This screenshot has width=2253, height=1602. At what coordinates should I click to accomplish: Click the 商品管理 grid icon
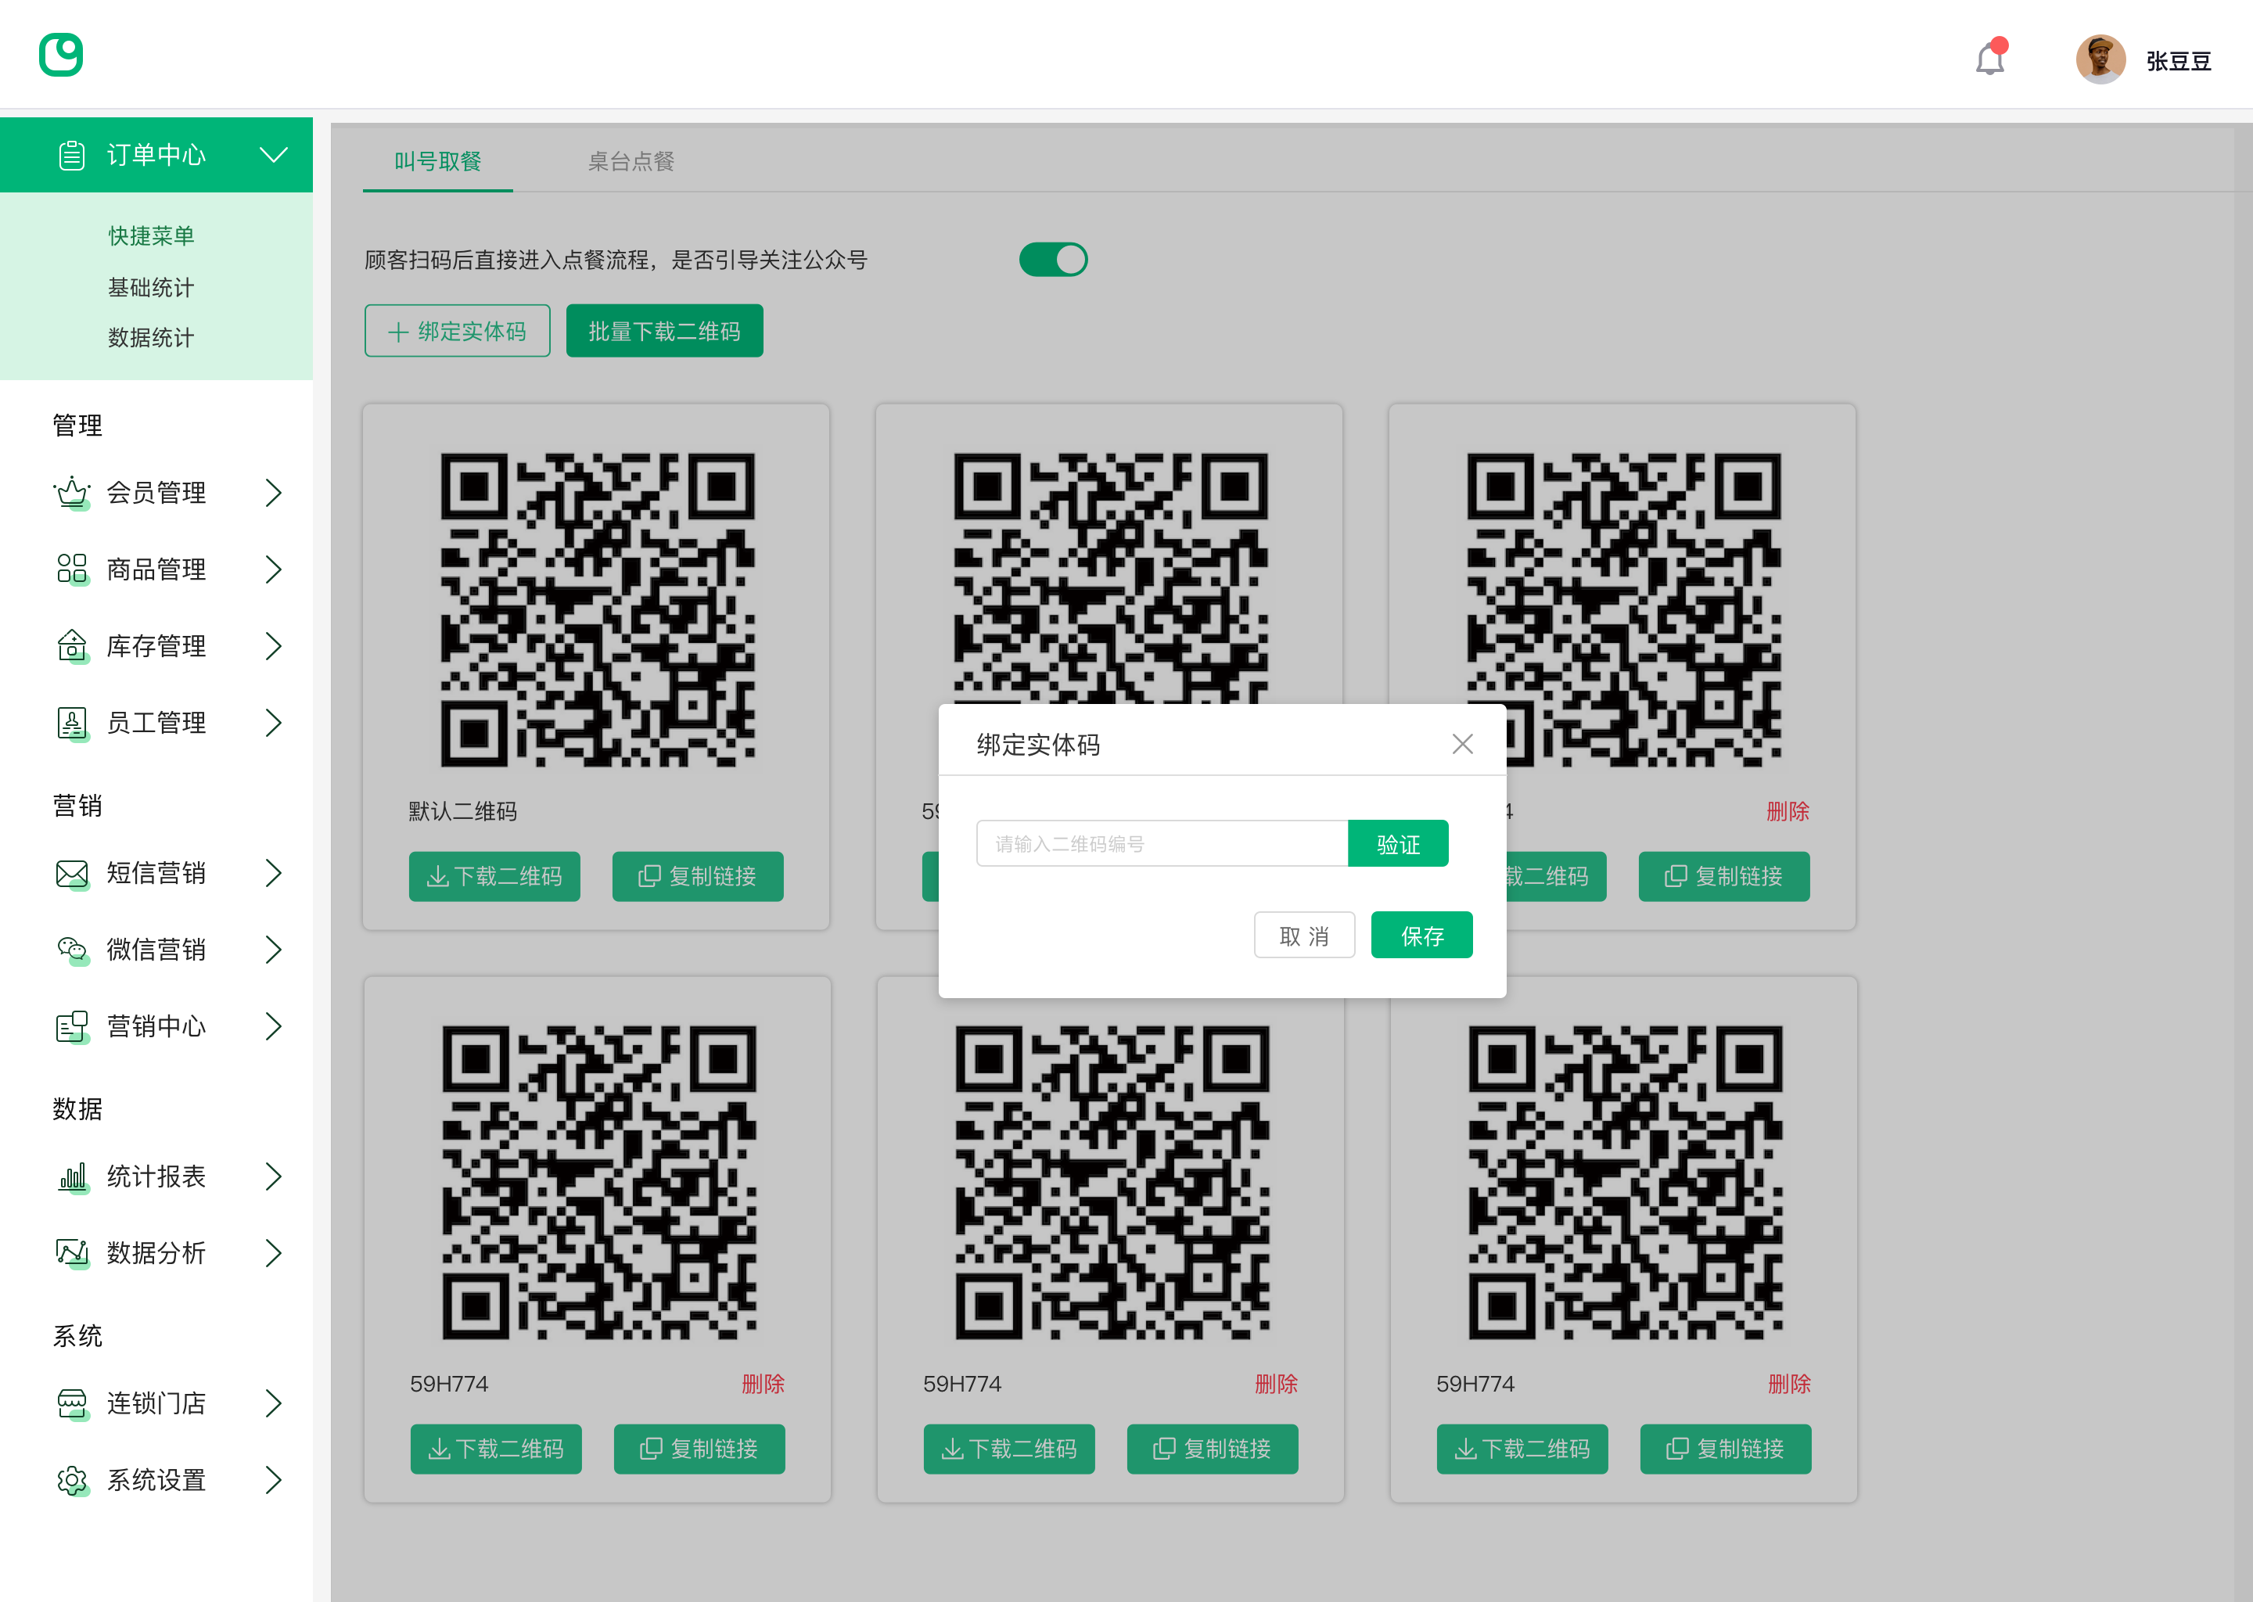[72, 569]
